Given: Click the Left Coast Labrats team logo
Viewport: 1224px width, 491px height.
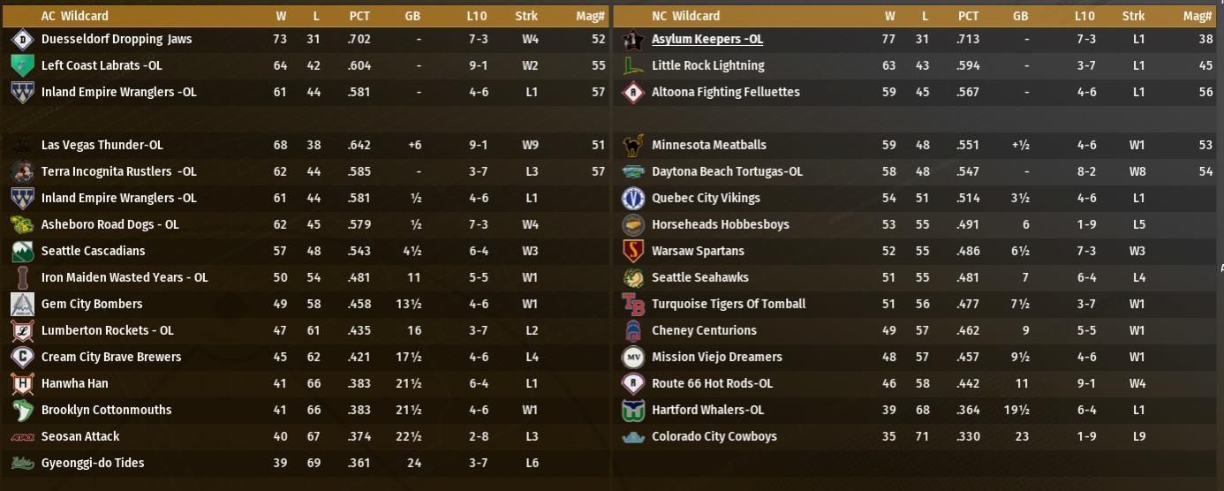Looking at the screenshot, I should 22,65.
